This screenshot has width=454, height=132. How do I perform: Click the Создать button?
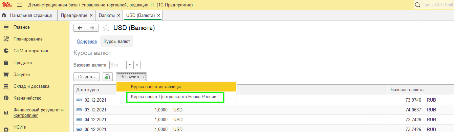86,77
